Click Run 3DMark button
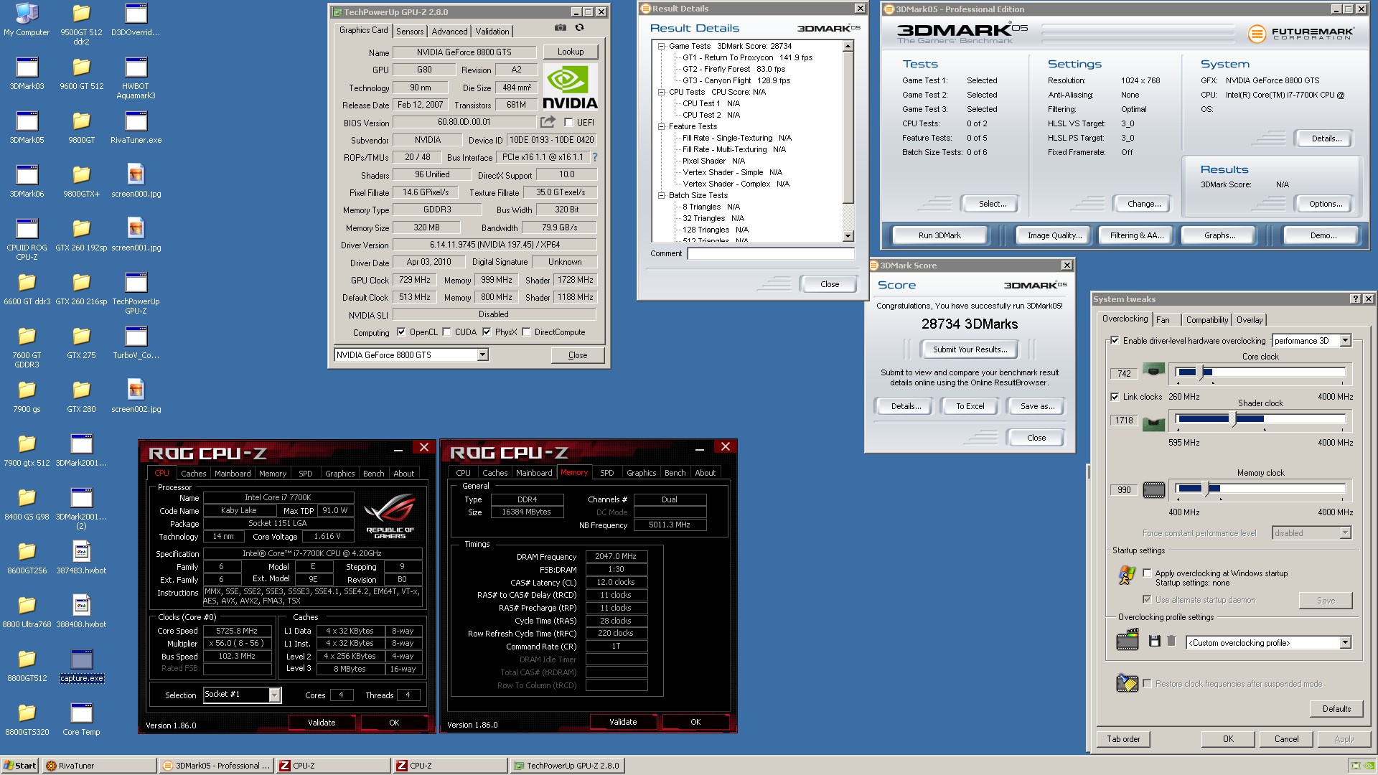Image resolution: width=1378 pixels, height=775 pixels. point(939,235)
